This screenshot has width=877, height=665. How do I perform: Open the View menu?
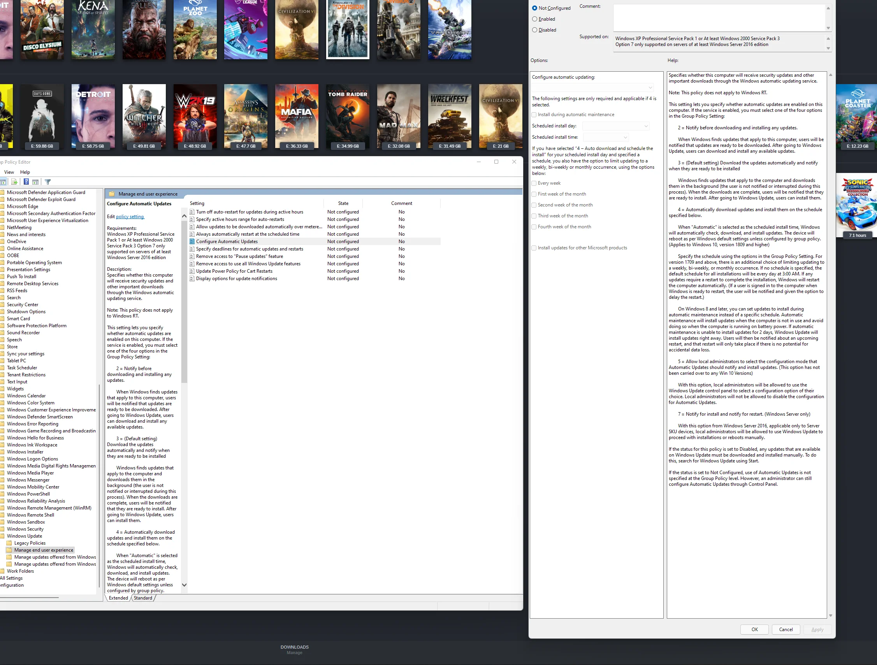point(9,172)
